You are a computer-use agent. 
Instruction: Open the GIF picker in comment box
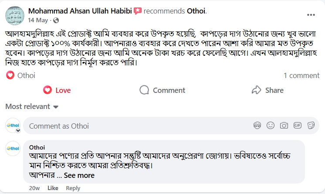[x=298, y=126]
